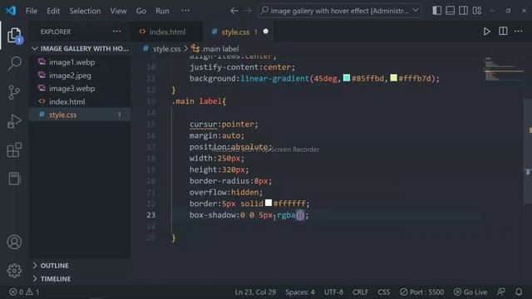
Task: Click the Go Live button
Action: [470, 292]
